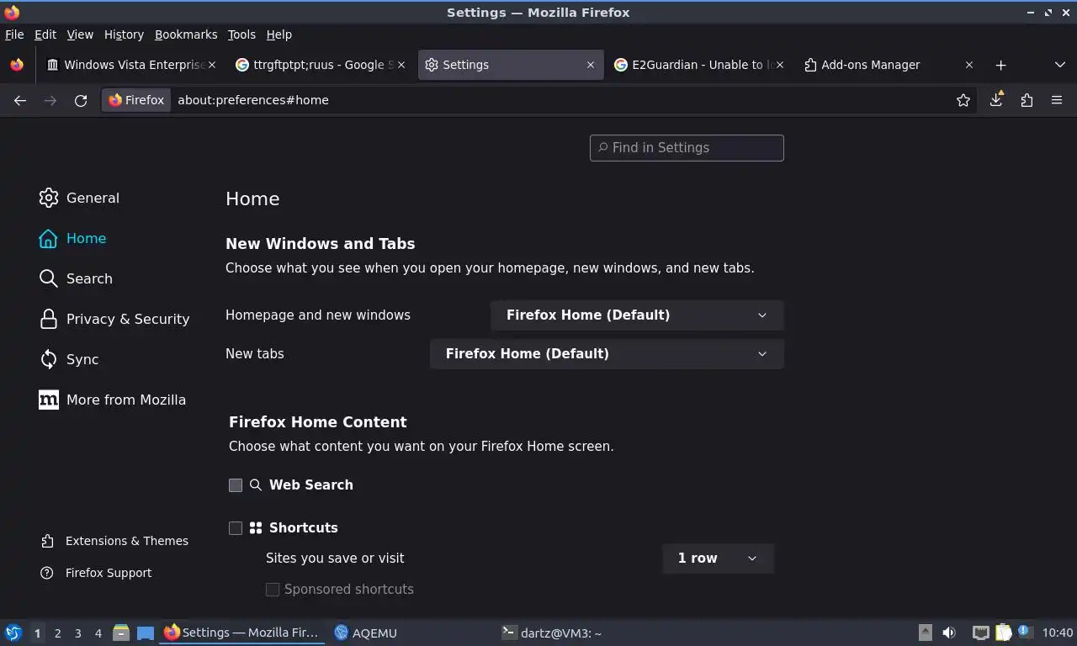The height and width of the screenshot is (646, 1077).
Task: Select the Home category in sidebar
Action: coord(72,238)
